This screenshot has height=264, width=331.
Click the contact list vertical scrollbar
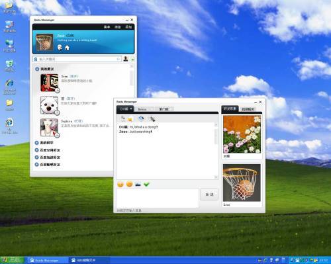[x=132, y=77]
